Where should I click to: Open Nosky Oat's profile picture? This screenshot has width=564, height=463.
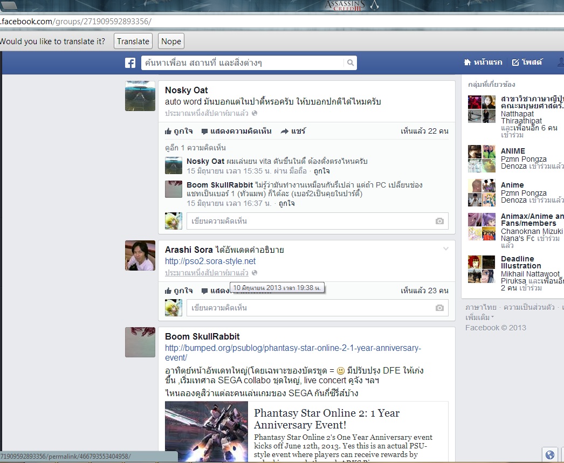point(140,96)
